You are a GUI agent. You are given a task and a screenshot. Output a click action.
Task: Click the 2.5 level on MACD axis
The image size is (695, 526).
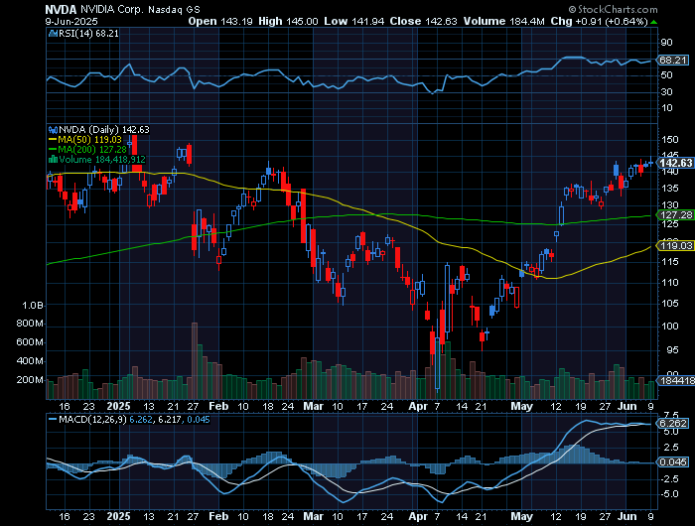[x=671, y=448]
